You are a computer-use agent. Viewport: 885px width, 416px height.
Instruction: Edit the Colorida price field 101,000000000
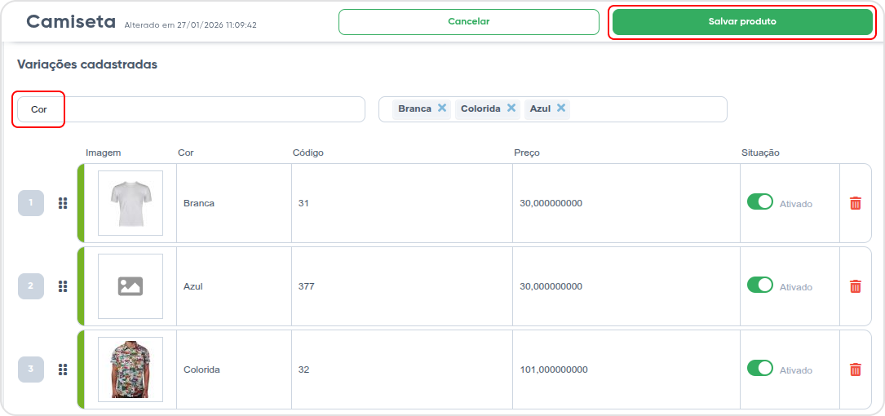pos(626,370)
